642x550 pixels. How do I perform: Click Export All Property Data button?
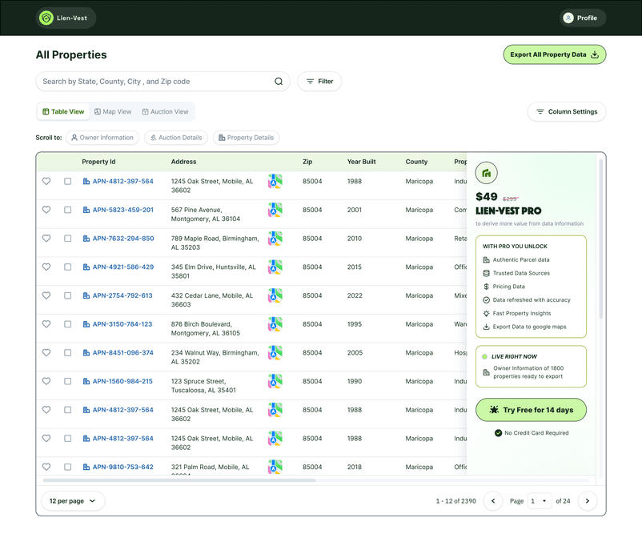tap(554, 54)
